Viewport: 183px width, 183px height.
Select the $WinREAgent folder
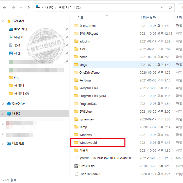click(x=86, y=34)
